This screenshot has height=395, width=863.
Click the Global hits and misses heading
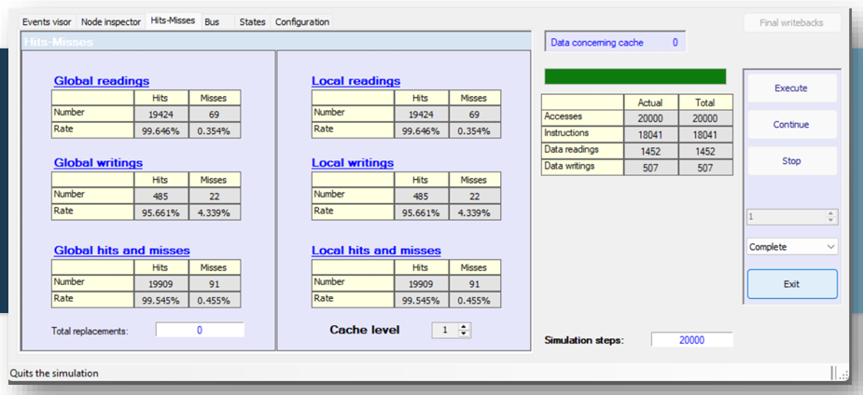point(121,251)
